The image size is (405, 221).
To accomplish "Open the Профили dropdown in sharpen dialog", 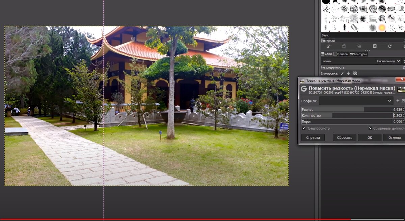I will pyautogui.click(x=356, y=101).
